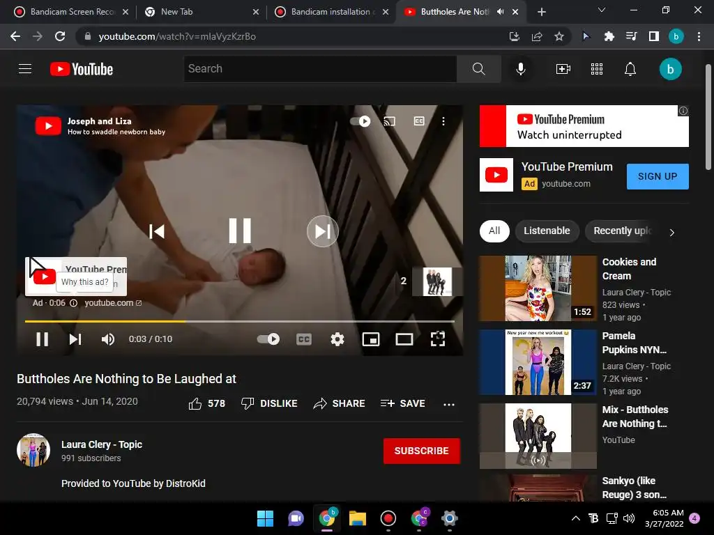
Task: Open Chrome three-dot menu
Action: (699, 36)
